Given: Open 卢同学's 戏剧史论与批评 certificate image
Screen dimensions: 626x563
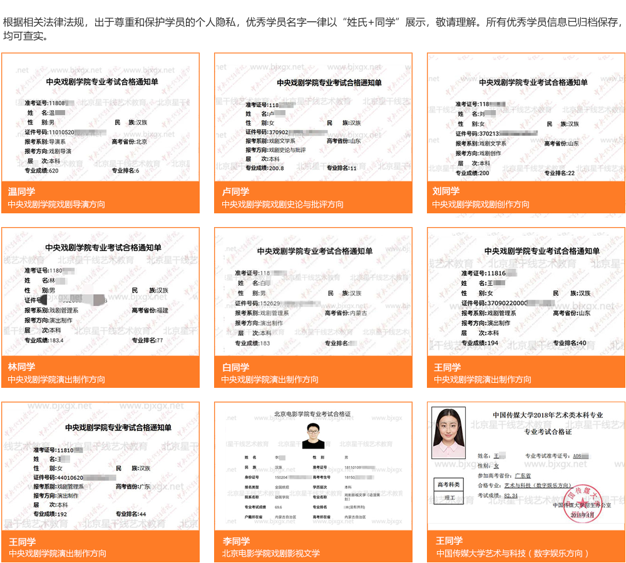Looking at the screenshot, I should click(x=313, y=118).
